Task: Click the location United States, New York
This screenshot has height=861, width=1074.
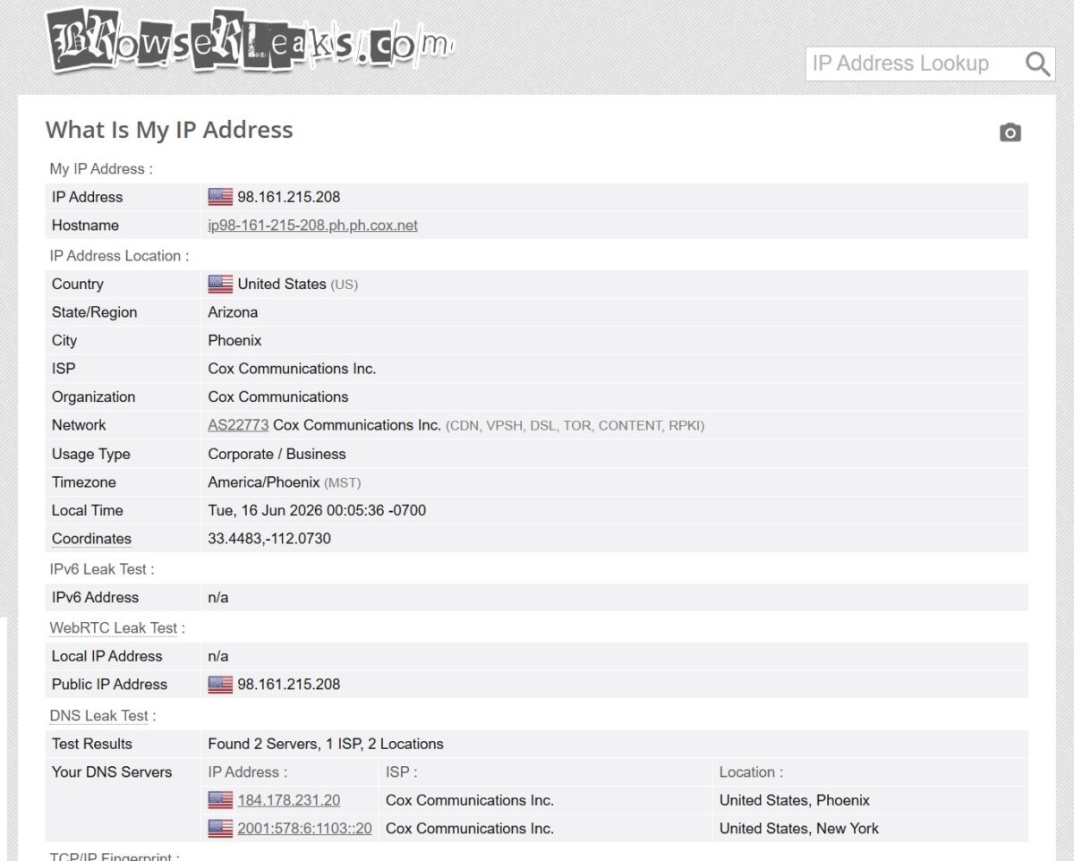Action: coord(799,829)
